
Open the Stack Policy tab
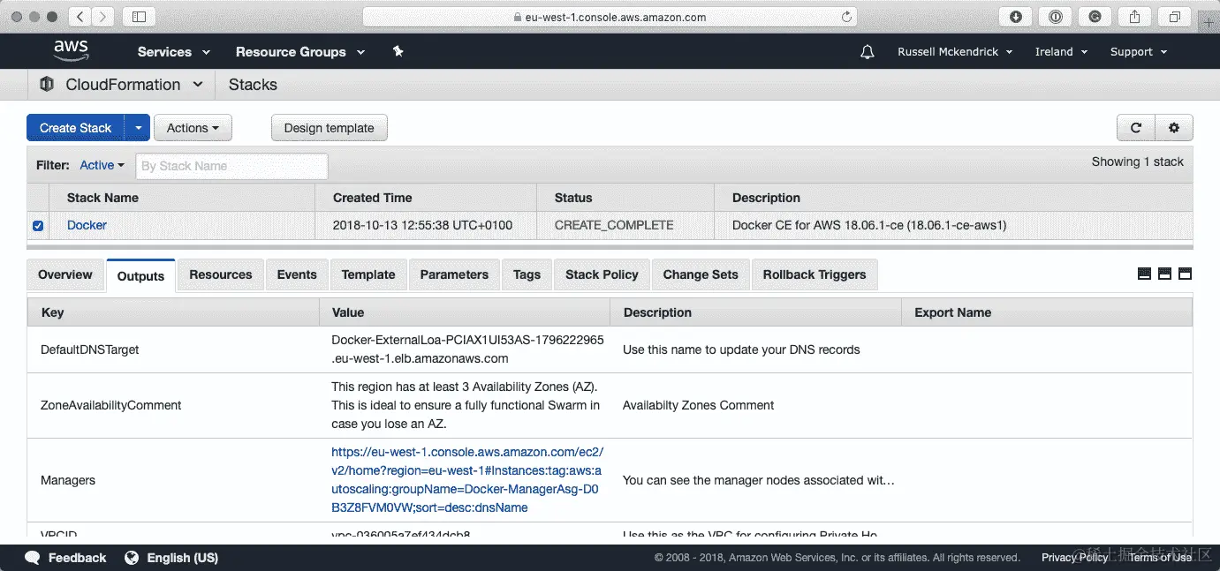[x=602, y=274]
